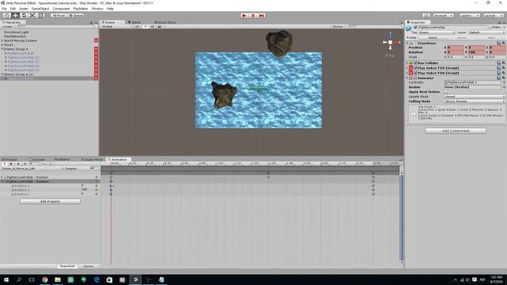Open the Transform help book icon
507x285 pixels.
[498, 43]
